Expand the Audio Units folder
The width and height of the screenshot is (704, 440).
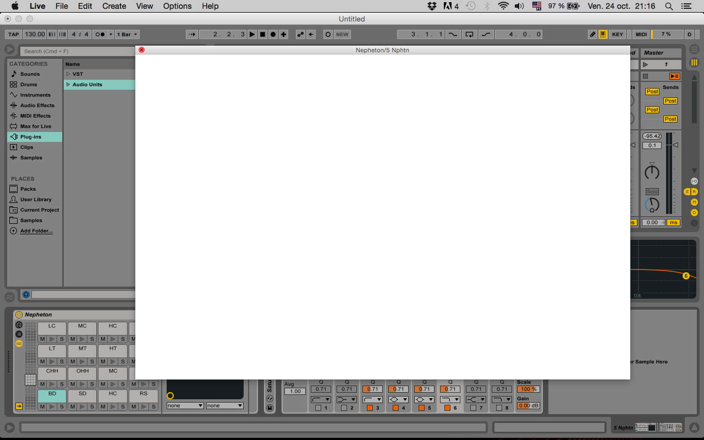pos(68,85)
